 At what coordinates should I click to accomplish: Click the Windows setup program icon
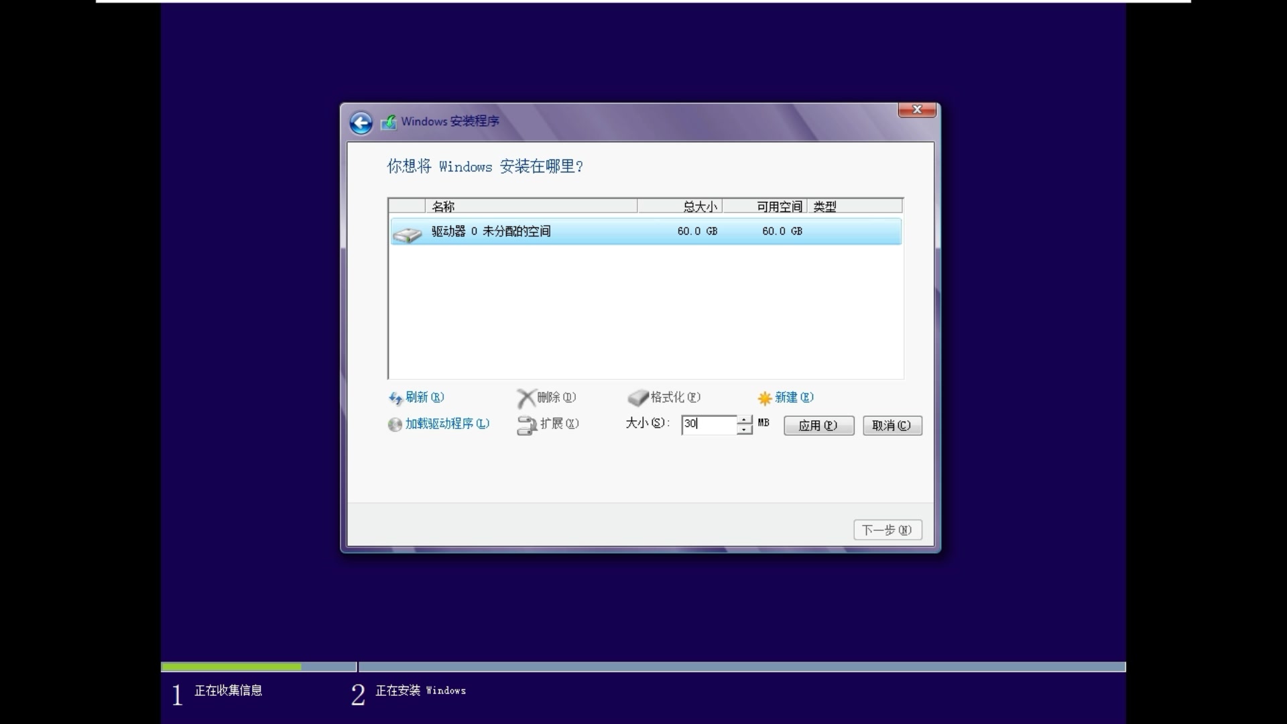(389, 122)
